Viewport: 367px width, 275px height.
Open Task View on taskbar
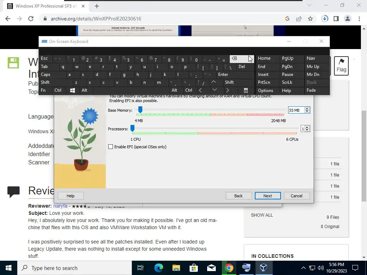[140, 268]
